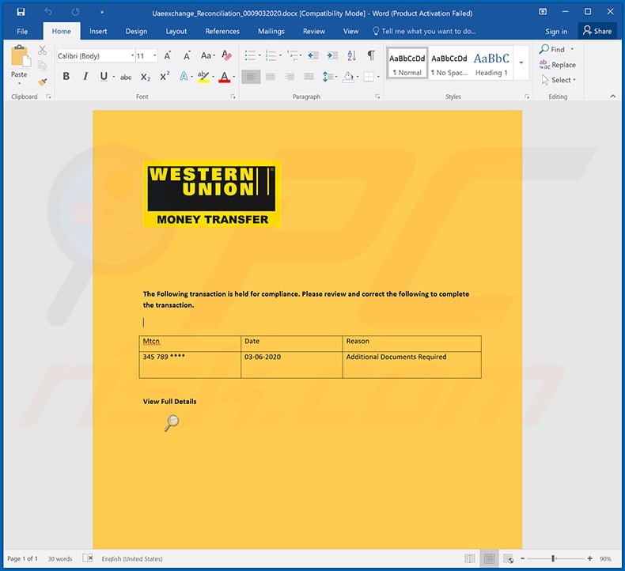Screen dimensions: 625x571
Task: Click the Save icon in quick access toolbar
Action: [21, 12]
